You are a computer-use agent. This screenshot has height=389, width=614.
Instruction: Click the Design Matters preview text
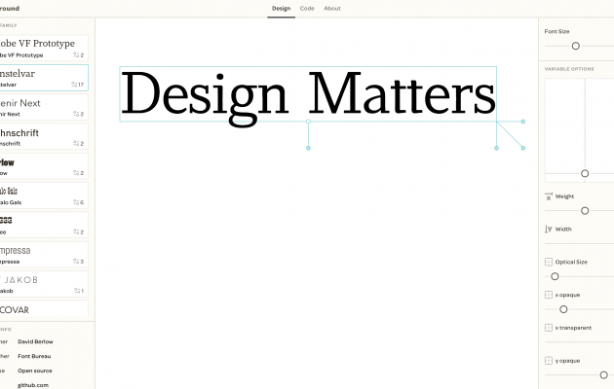(x=308, y=94)
